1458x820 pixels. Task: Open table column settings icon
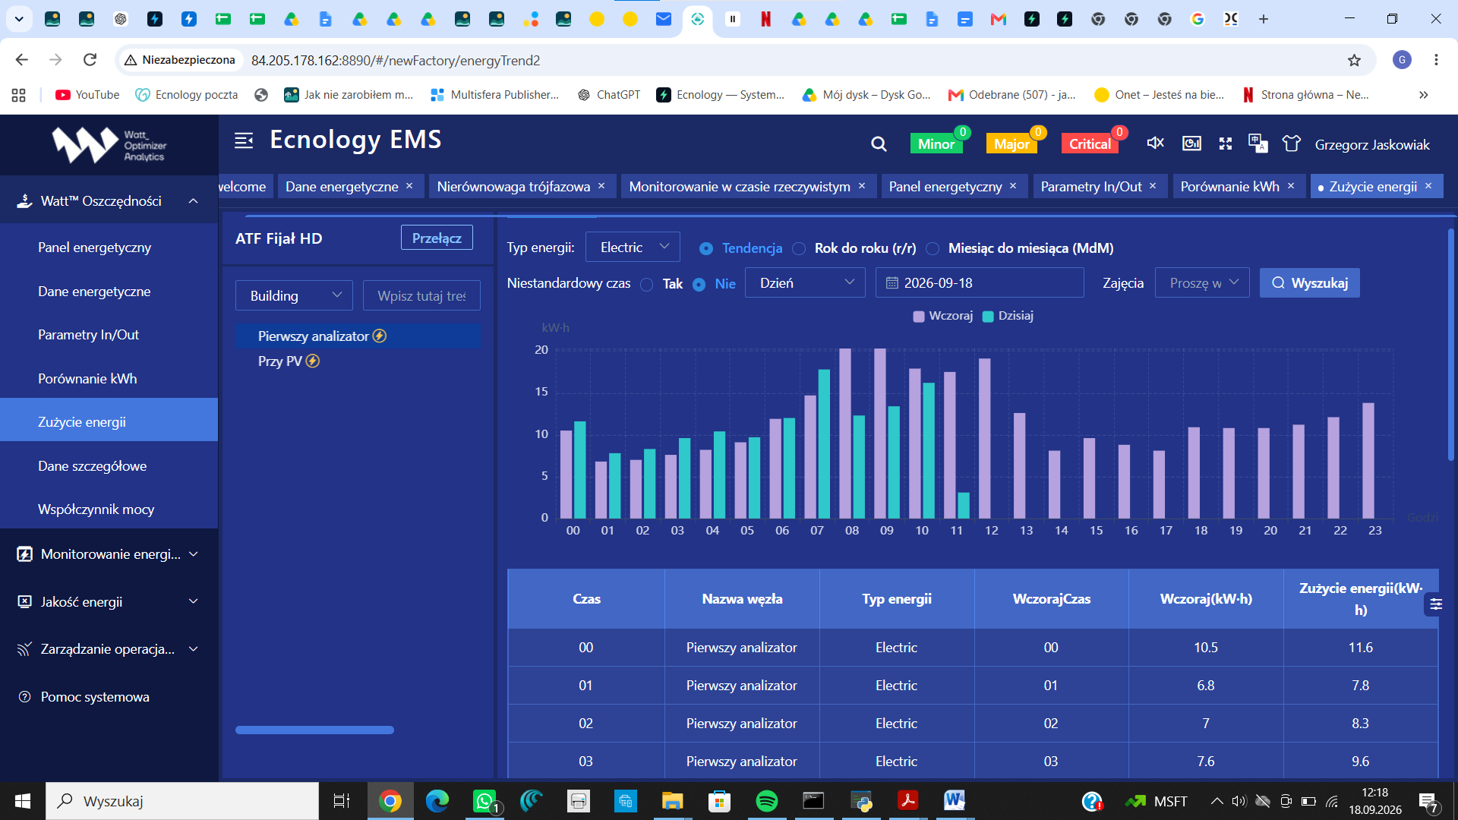[x=1435, y=604]
